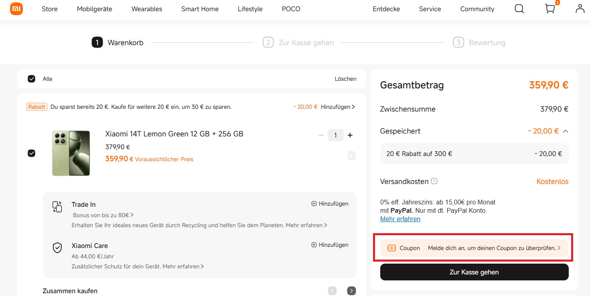Open Bonus von bis zu 80€ details
The height and width of the screenshot is (296, 590).
pyautogui.click(x=103, y=215)
